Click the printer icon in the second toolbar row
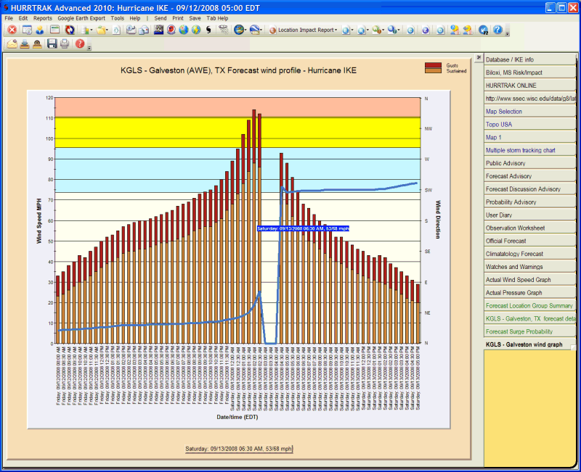 coord(63,45)
